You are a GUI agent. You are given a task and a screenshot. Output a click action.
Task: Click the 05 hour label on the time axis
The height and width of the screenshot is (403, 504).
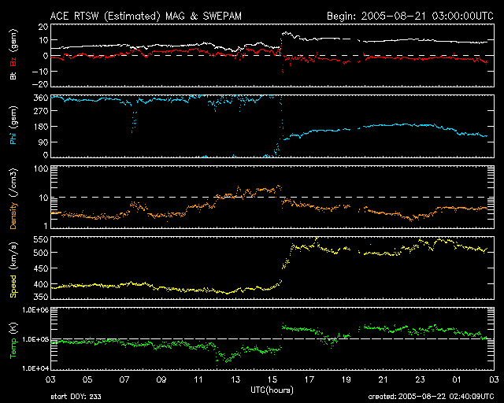click(87, 379)
